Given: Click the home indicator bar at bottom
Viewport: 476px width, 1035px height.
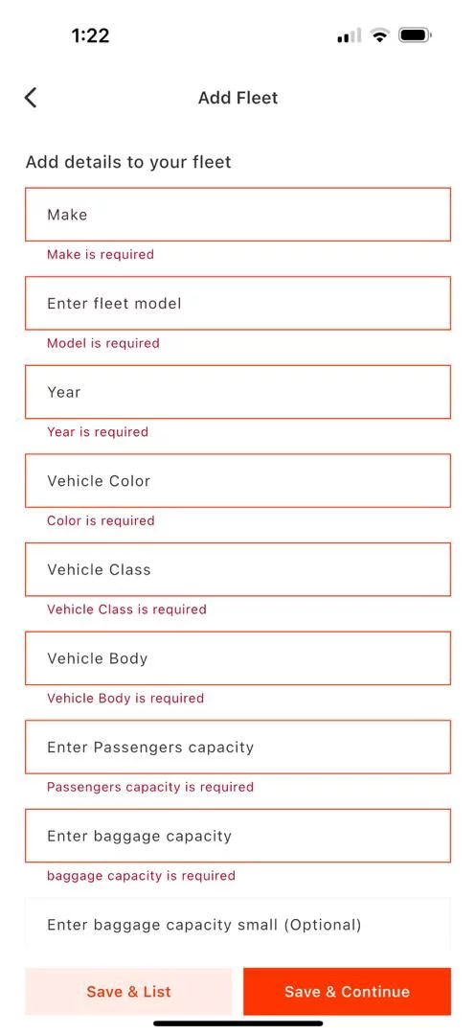Looking at the screenshot, I should pos(238,1023).
